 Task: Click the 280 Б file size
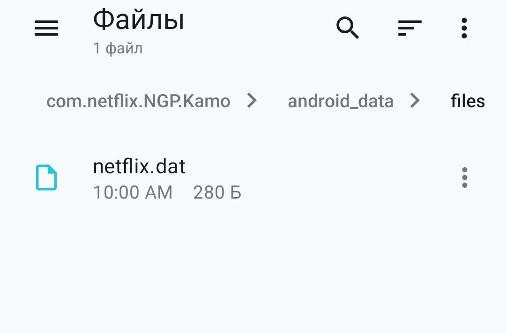(x=217, y=192)
